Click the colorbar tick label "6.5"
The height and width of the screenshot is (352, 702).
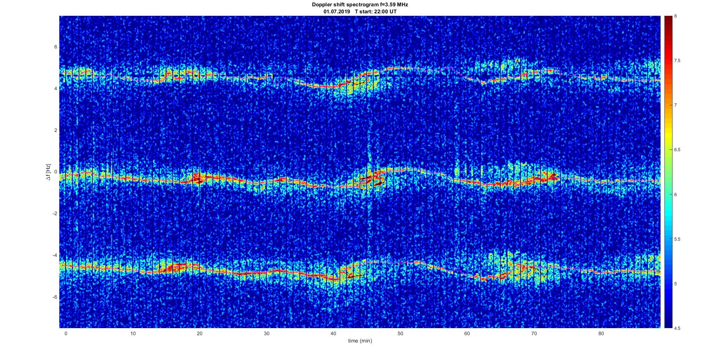(677, 150)
